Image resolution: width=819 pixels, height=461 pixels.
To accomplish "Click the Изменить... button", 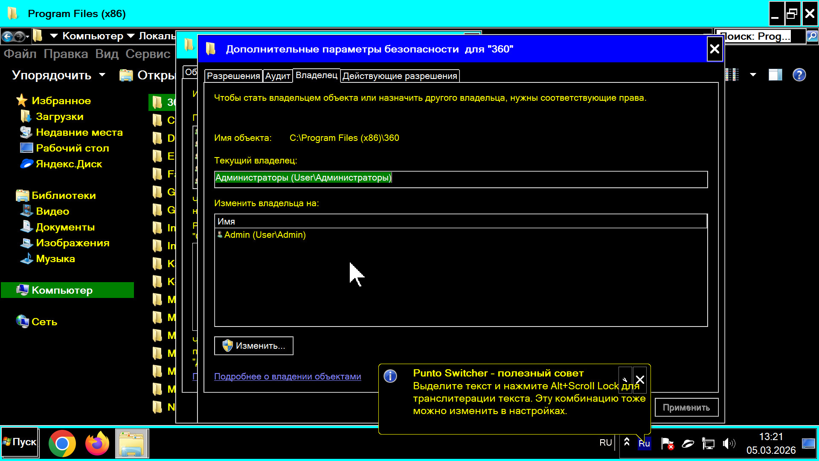I will point(254,346).
